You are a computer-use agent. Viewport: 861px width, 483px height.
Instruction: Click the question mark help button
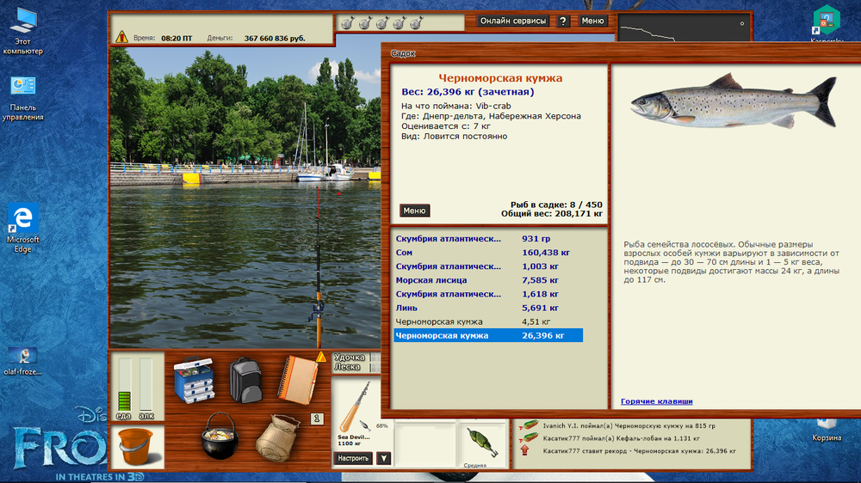[563, 21]
